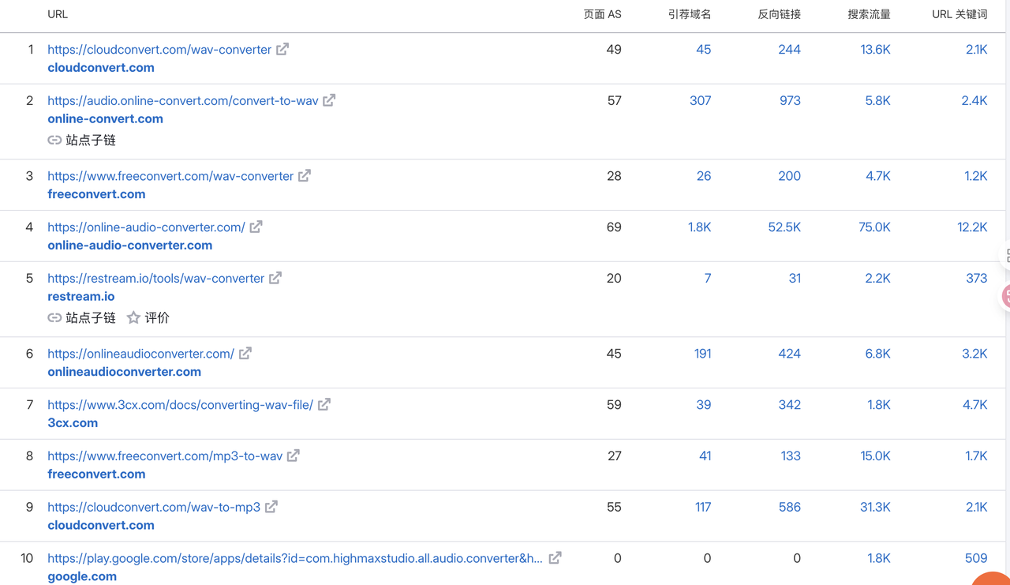Image resolution: width=1010 pixels, height=585 pixels.
Task: Open backlinks count 52.5K
Action: tap(784, 227)
